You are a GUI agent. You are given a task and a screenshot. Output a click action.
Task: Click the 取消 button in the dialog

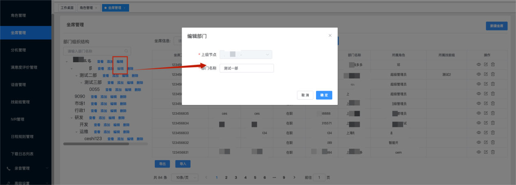coord(305,95)
